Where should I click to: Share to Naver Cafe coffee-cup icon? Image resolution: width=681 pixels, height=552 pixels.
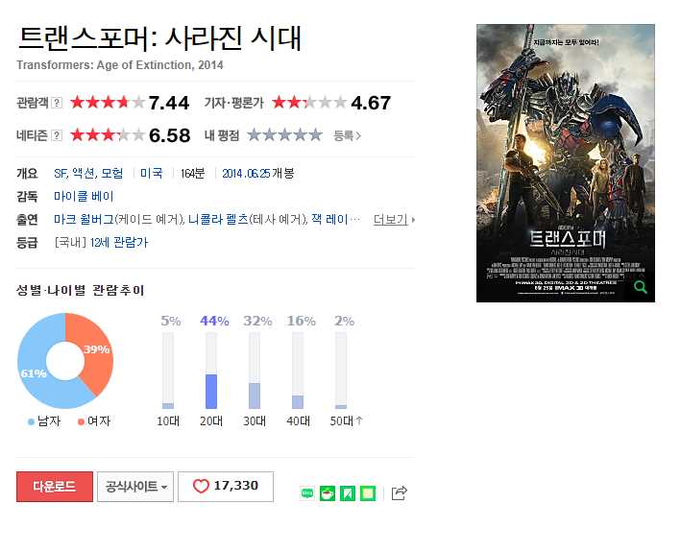coord(327,493)
